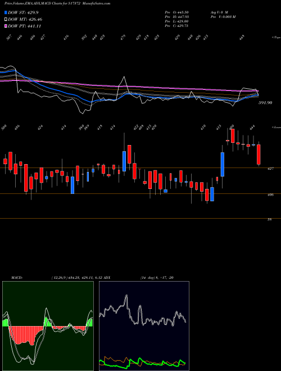
Task: Select the 'DOW MT: 426.46' label
Action: [x=25, y=20]
